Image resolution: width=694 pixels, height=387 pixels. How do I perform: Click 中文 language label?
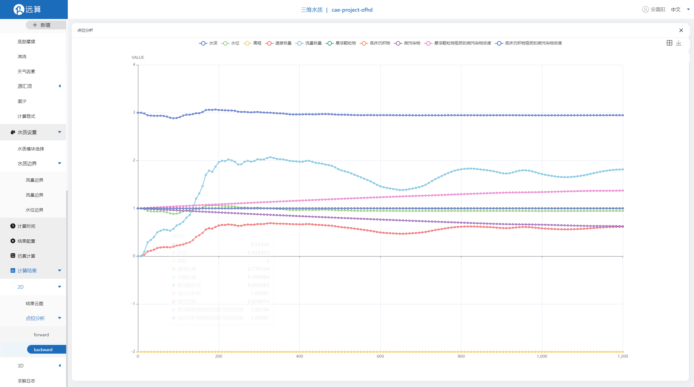676,9
